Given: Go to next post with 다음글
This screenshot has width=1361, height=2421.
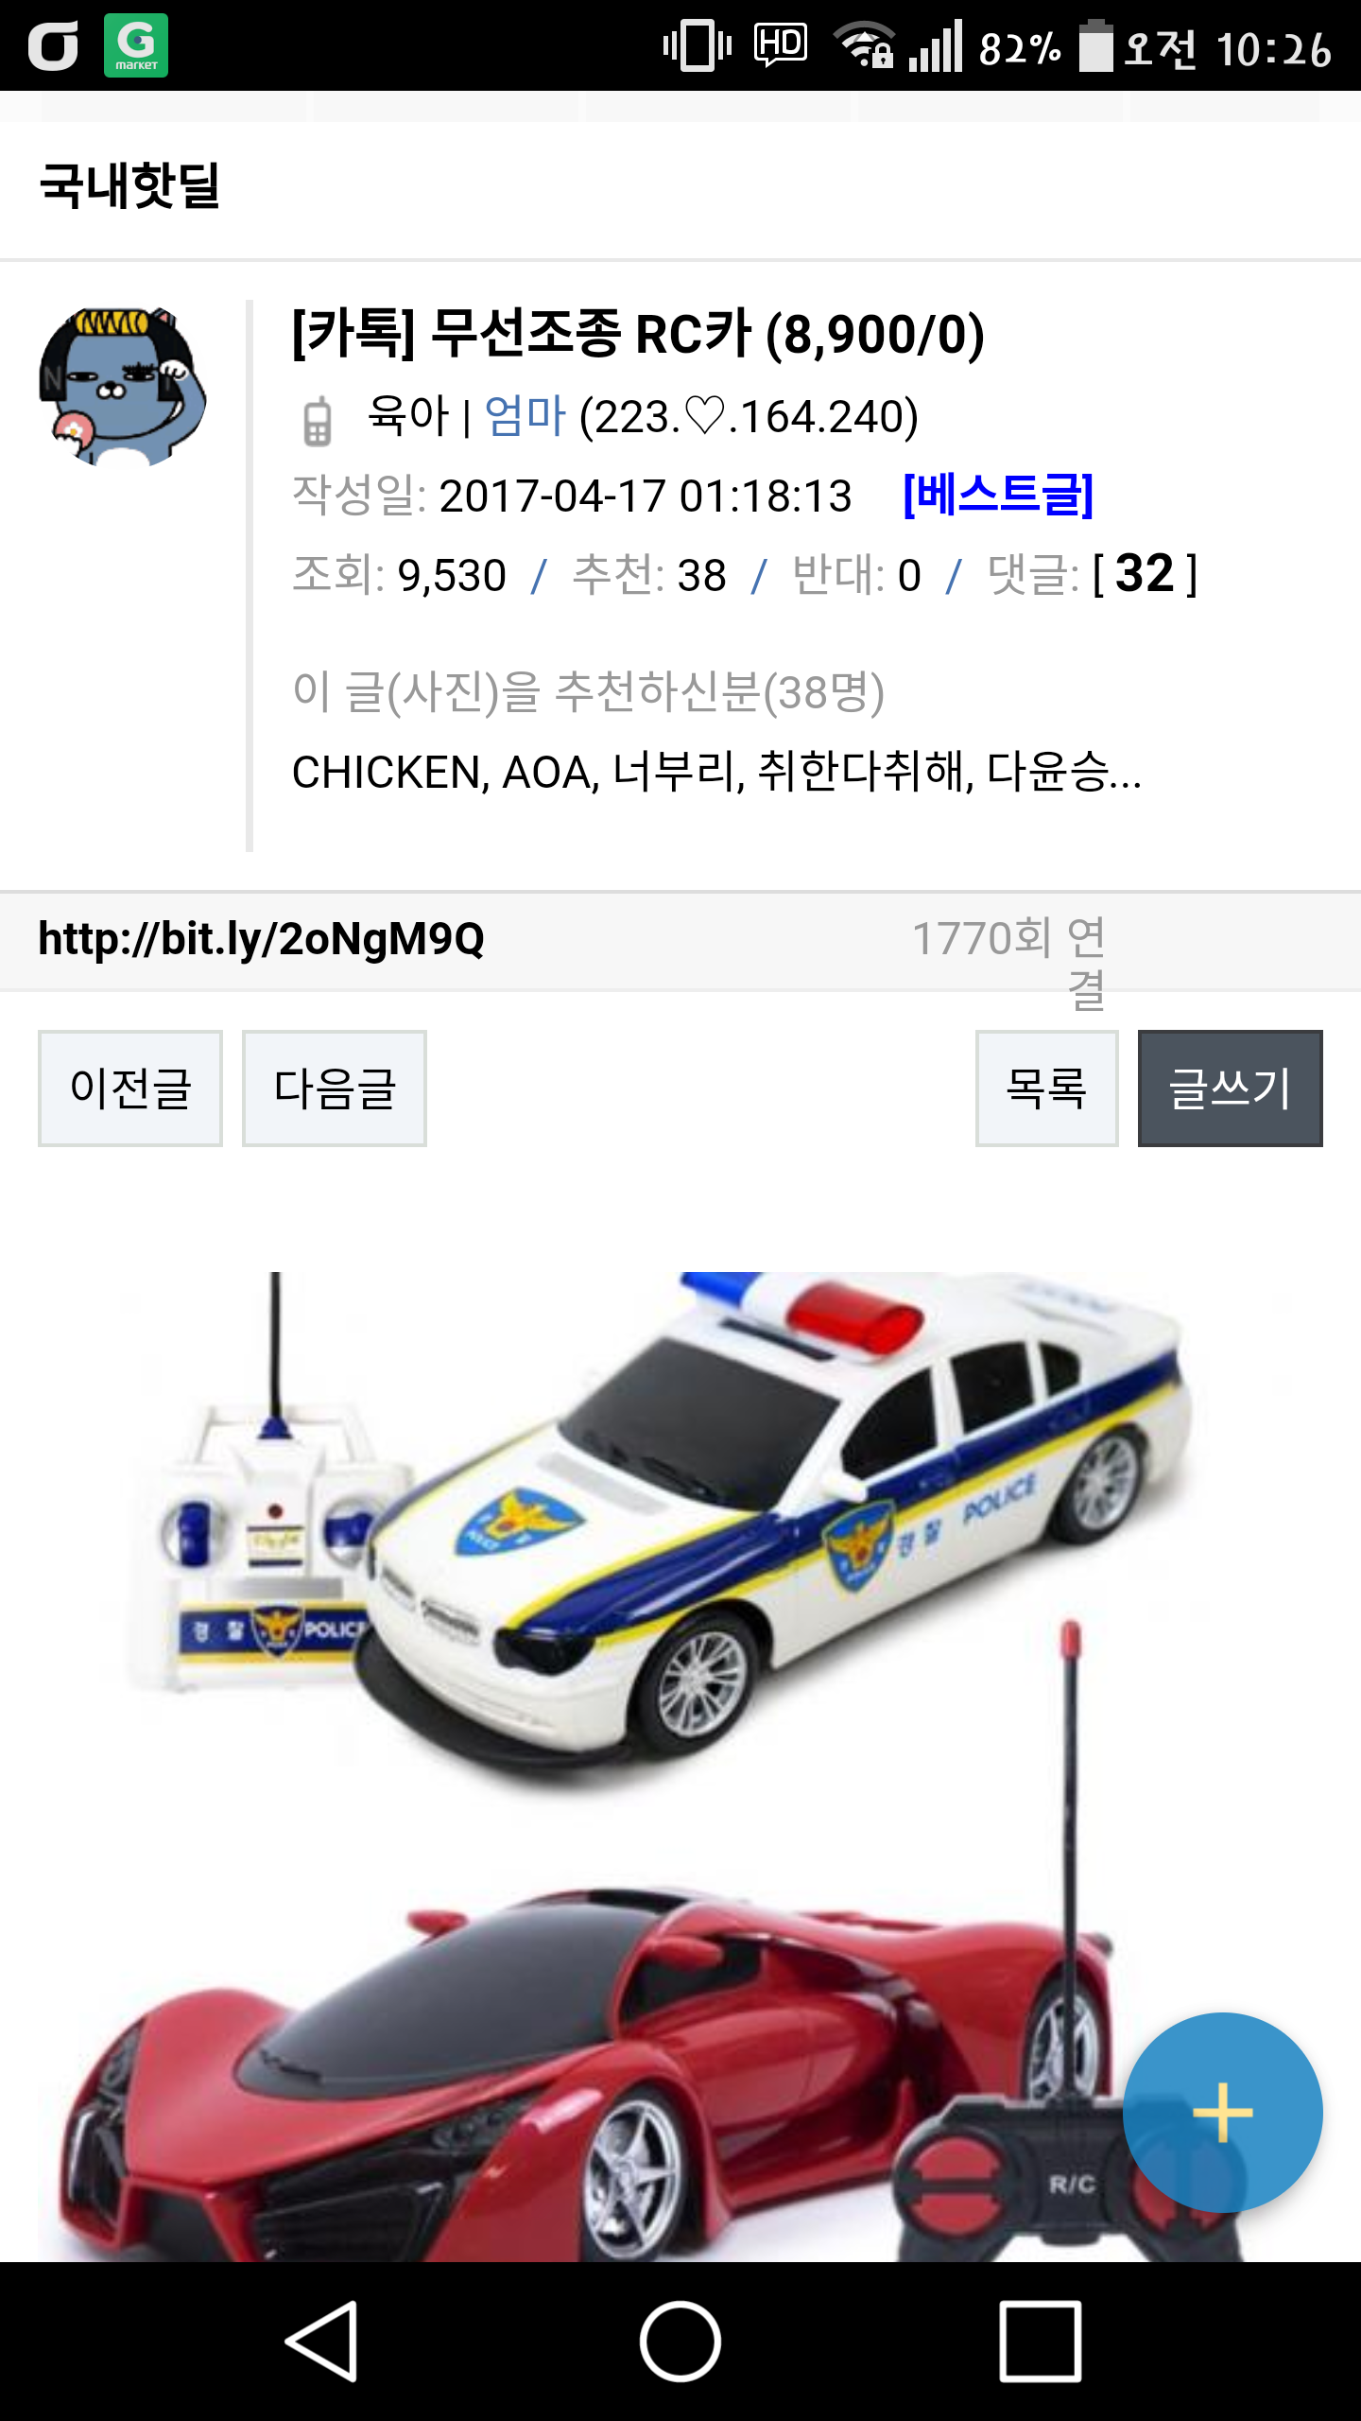Looking at the screenshot, I should 335,1089.
